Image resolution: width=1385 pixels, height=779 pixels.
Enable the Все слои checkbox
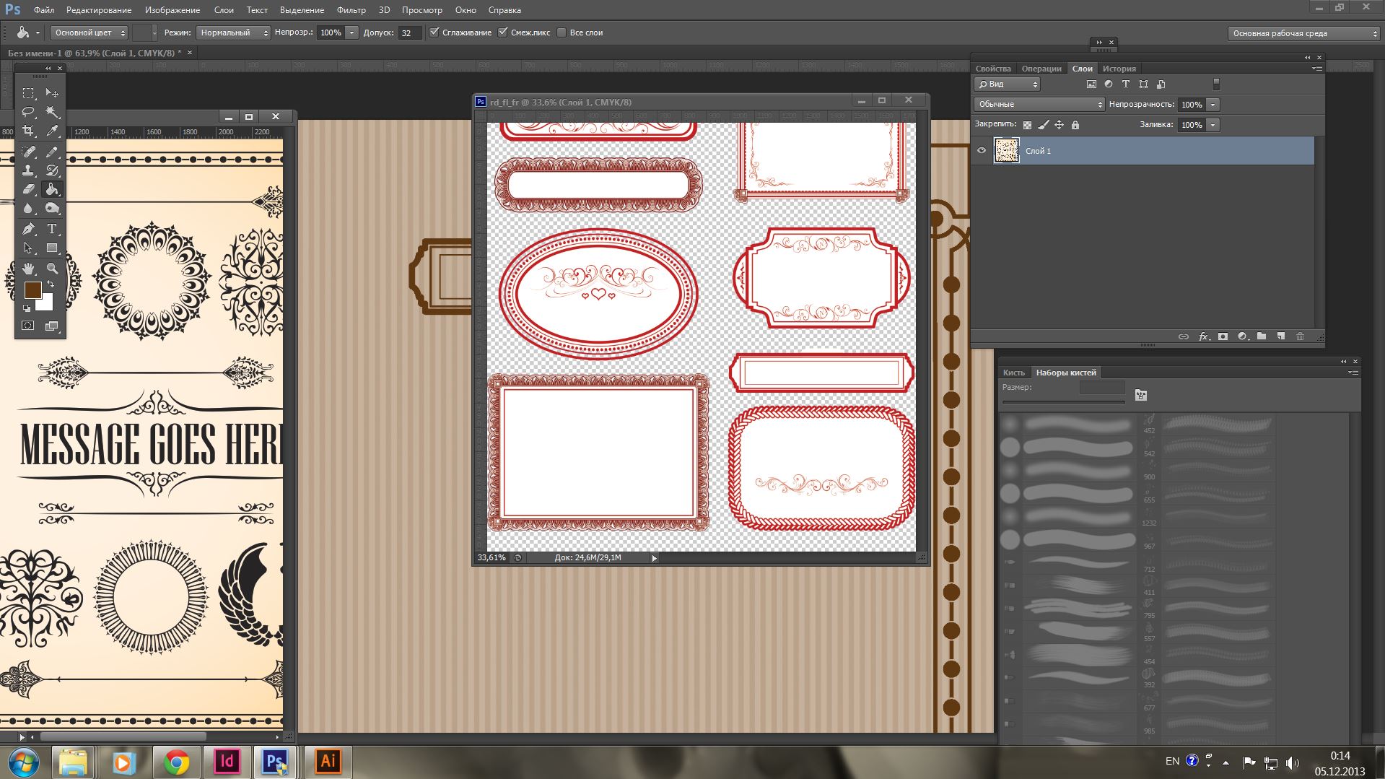562,32
